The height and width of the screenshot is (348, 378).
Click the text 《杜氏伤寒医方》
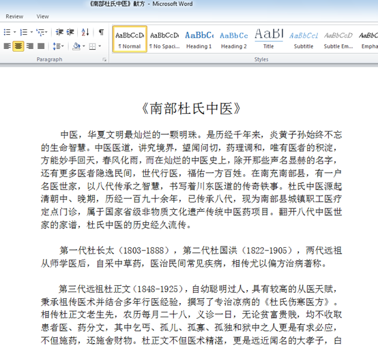(x=297, y=302)
